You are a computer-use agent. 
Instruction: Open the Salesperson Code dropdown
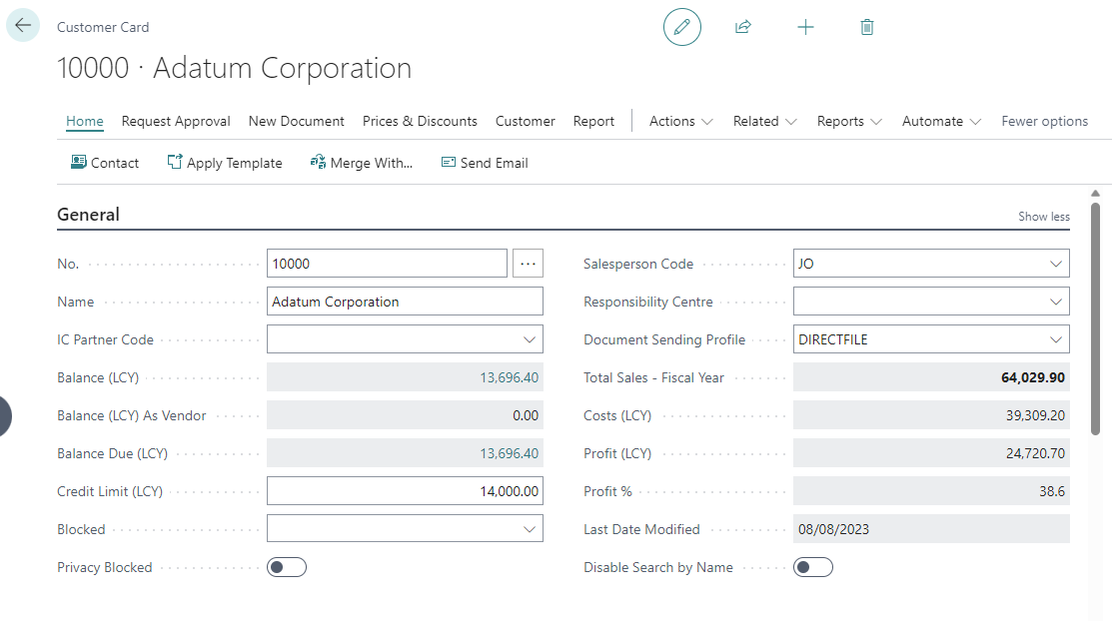click(x=1056, y=265)
